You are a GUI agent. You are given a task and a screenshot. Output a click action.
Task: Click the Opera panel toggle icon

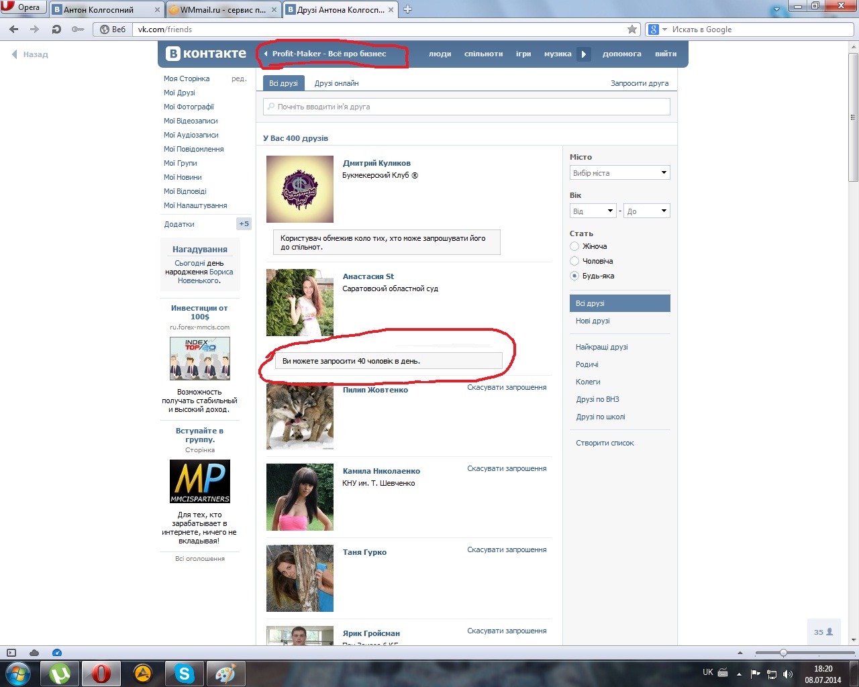click(11, 653)
